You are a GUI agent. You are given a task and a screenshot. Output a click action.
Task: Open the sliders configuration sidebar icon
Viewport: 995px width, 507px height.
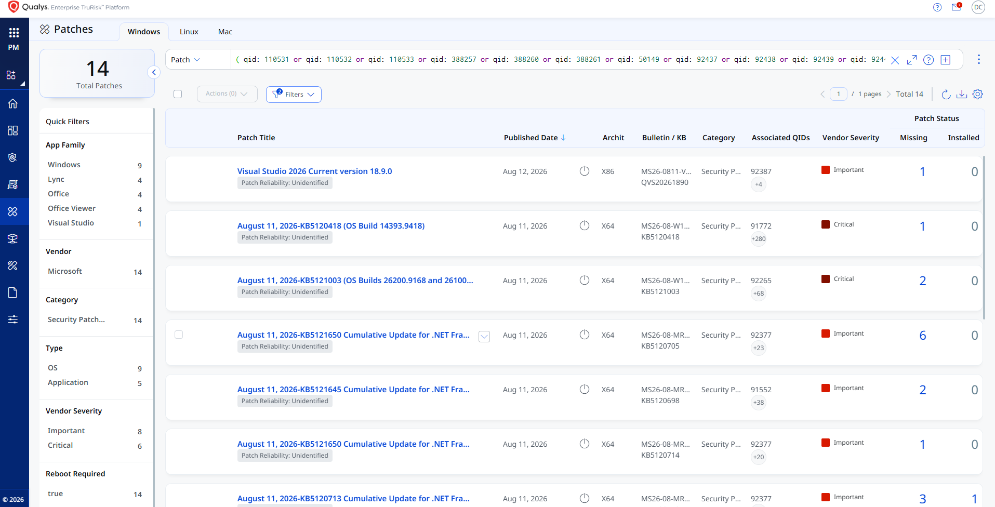coord(13,319)
